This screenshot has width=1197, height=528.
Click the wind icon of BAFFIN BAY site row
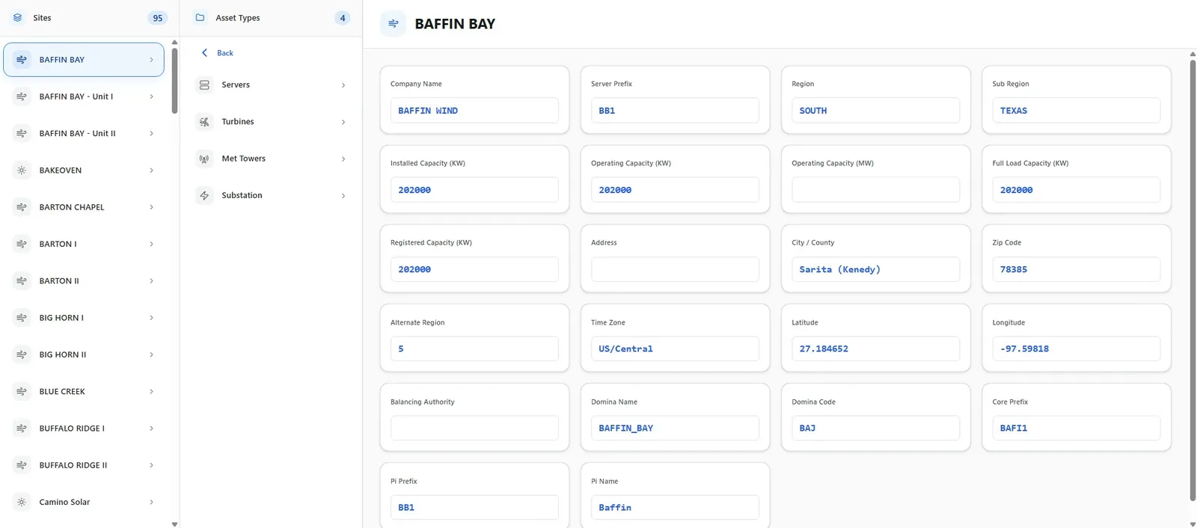point(22,59)
